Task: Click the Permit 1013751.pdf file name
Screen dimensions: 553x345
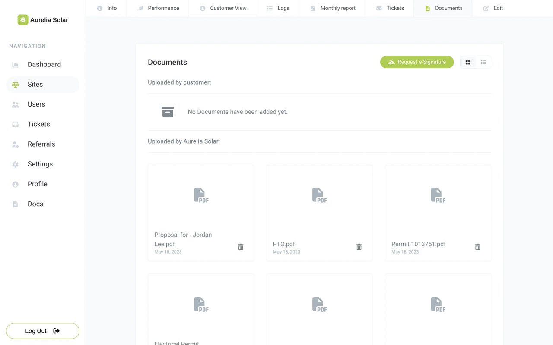Action: coord(419,244)
